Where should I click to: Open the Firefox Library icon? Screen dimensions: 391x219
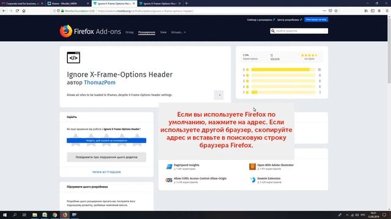pos(366,11)
